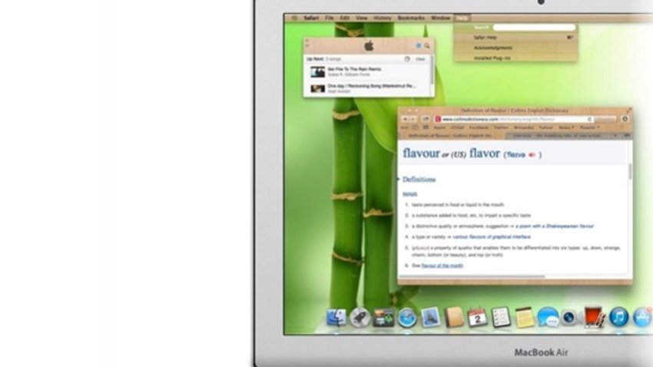
Task: Click album thumbnail for Set Fire To The Rain
Action: point(318,72)
